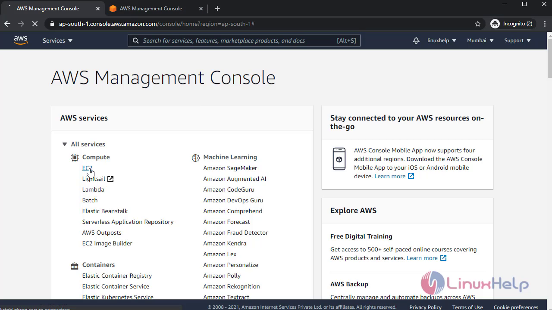This screenshot has height=310, width=552.
Task: Open Elastic Beanstalk service
Action: point(105,211)
